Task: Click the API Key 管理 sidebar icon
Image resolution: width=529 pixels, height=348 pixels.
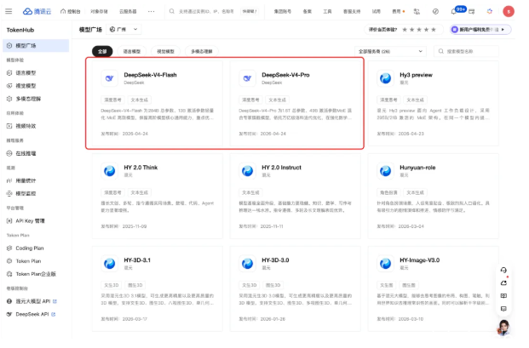Action: tap(9, 220)
